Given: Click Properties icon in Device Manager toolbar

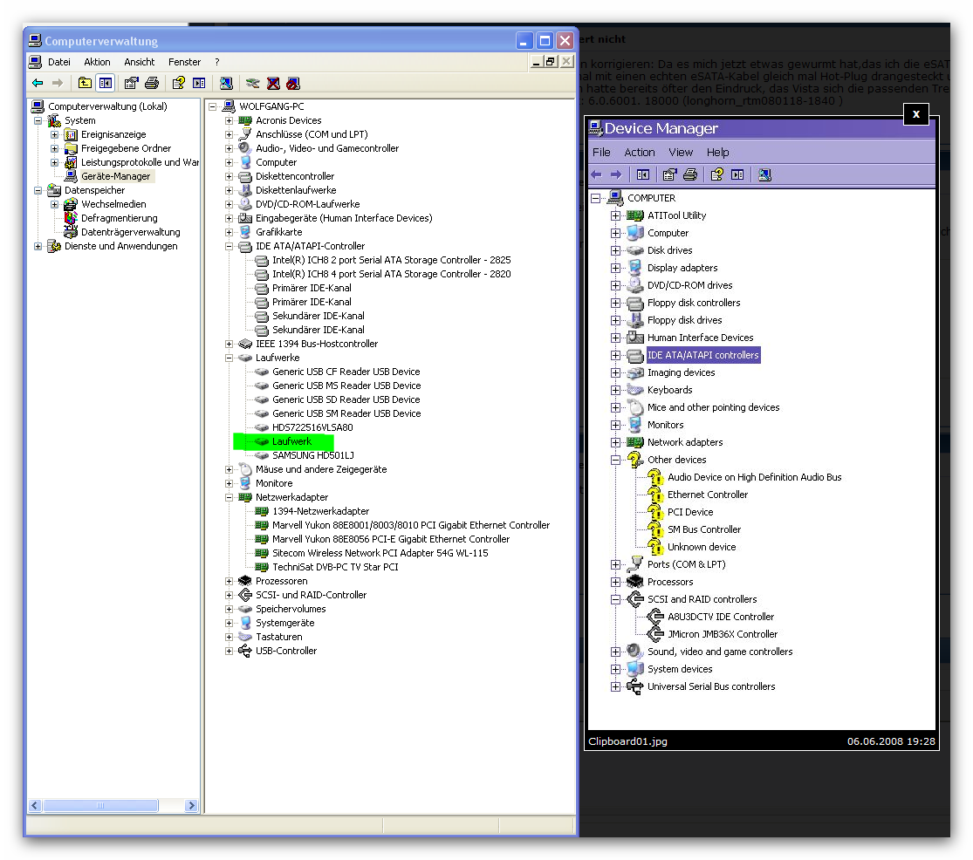Looking at the screenshot, I should (669, 174).
